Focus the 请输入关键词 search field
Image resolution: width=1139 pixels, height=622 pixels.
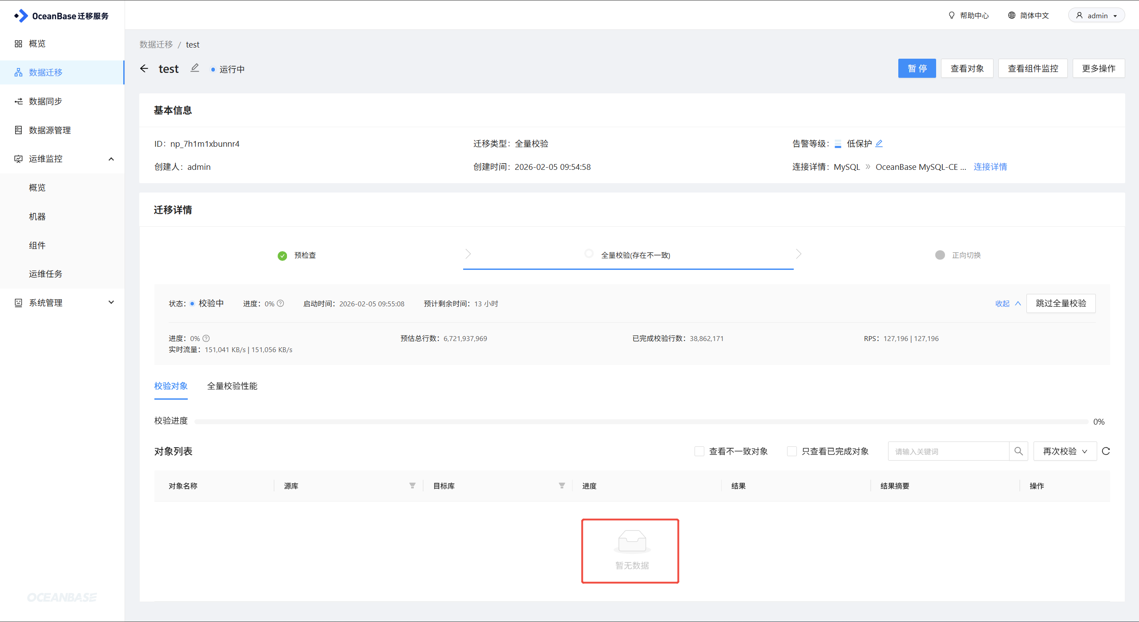[x=948, y=451]
